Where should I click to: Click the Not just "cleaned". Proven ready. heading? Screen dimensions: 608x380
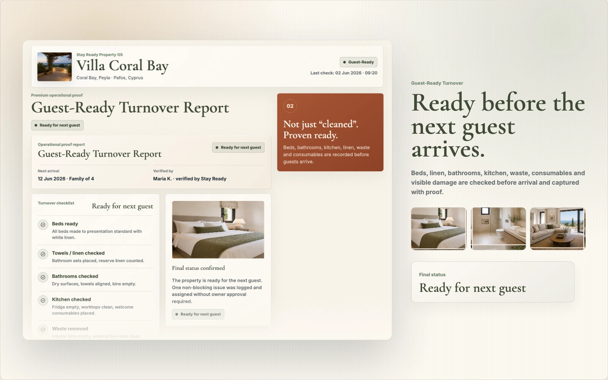(321, 130)
